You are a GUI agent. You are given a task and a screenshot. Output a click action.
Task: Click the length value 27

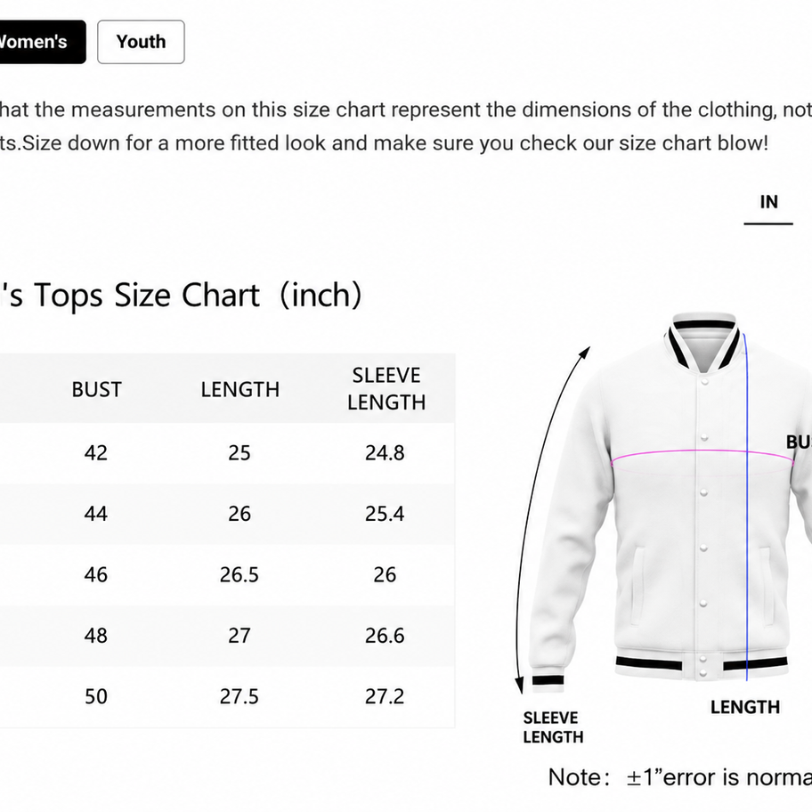pos(240,636)
